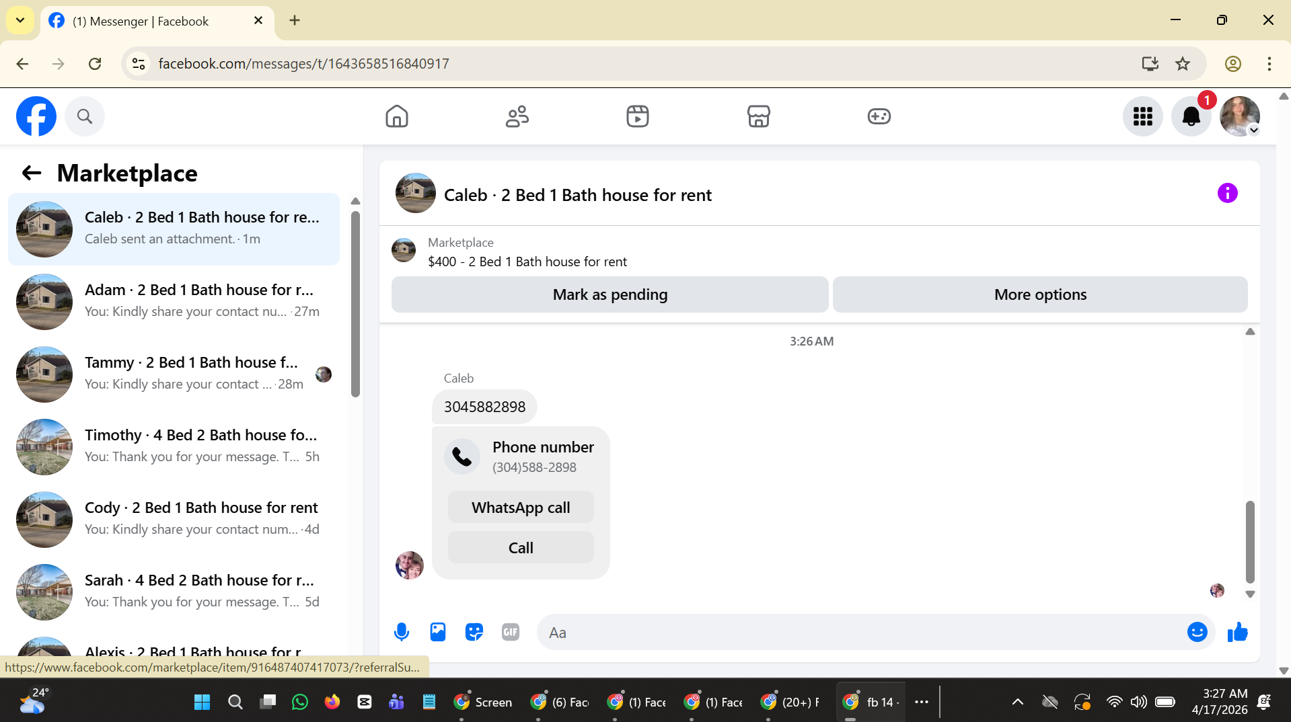Viewport: 1291px width, 722px height.
Task: Open the notifications bell
Action: pyautogui.click(x=1191, y=116)
